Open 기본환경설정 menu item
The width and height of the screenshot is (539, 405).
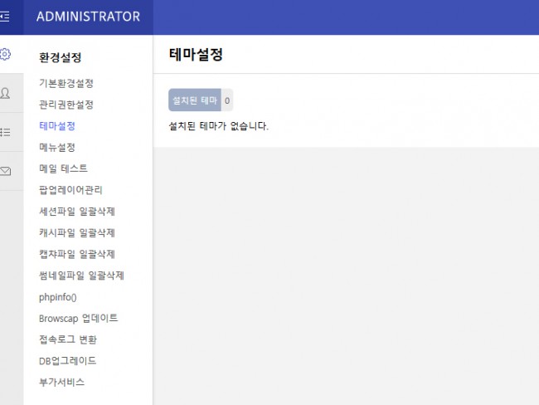(x=66, y=83)
